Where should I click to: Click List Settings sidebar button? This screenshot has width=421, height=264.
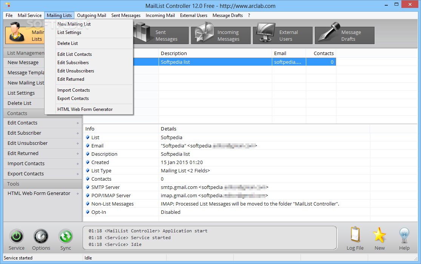[24, 93]
